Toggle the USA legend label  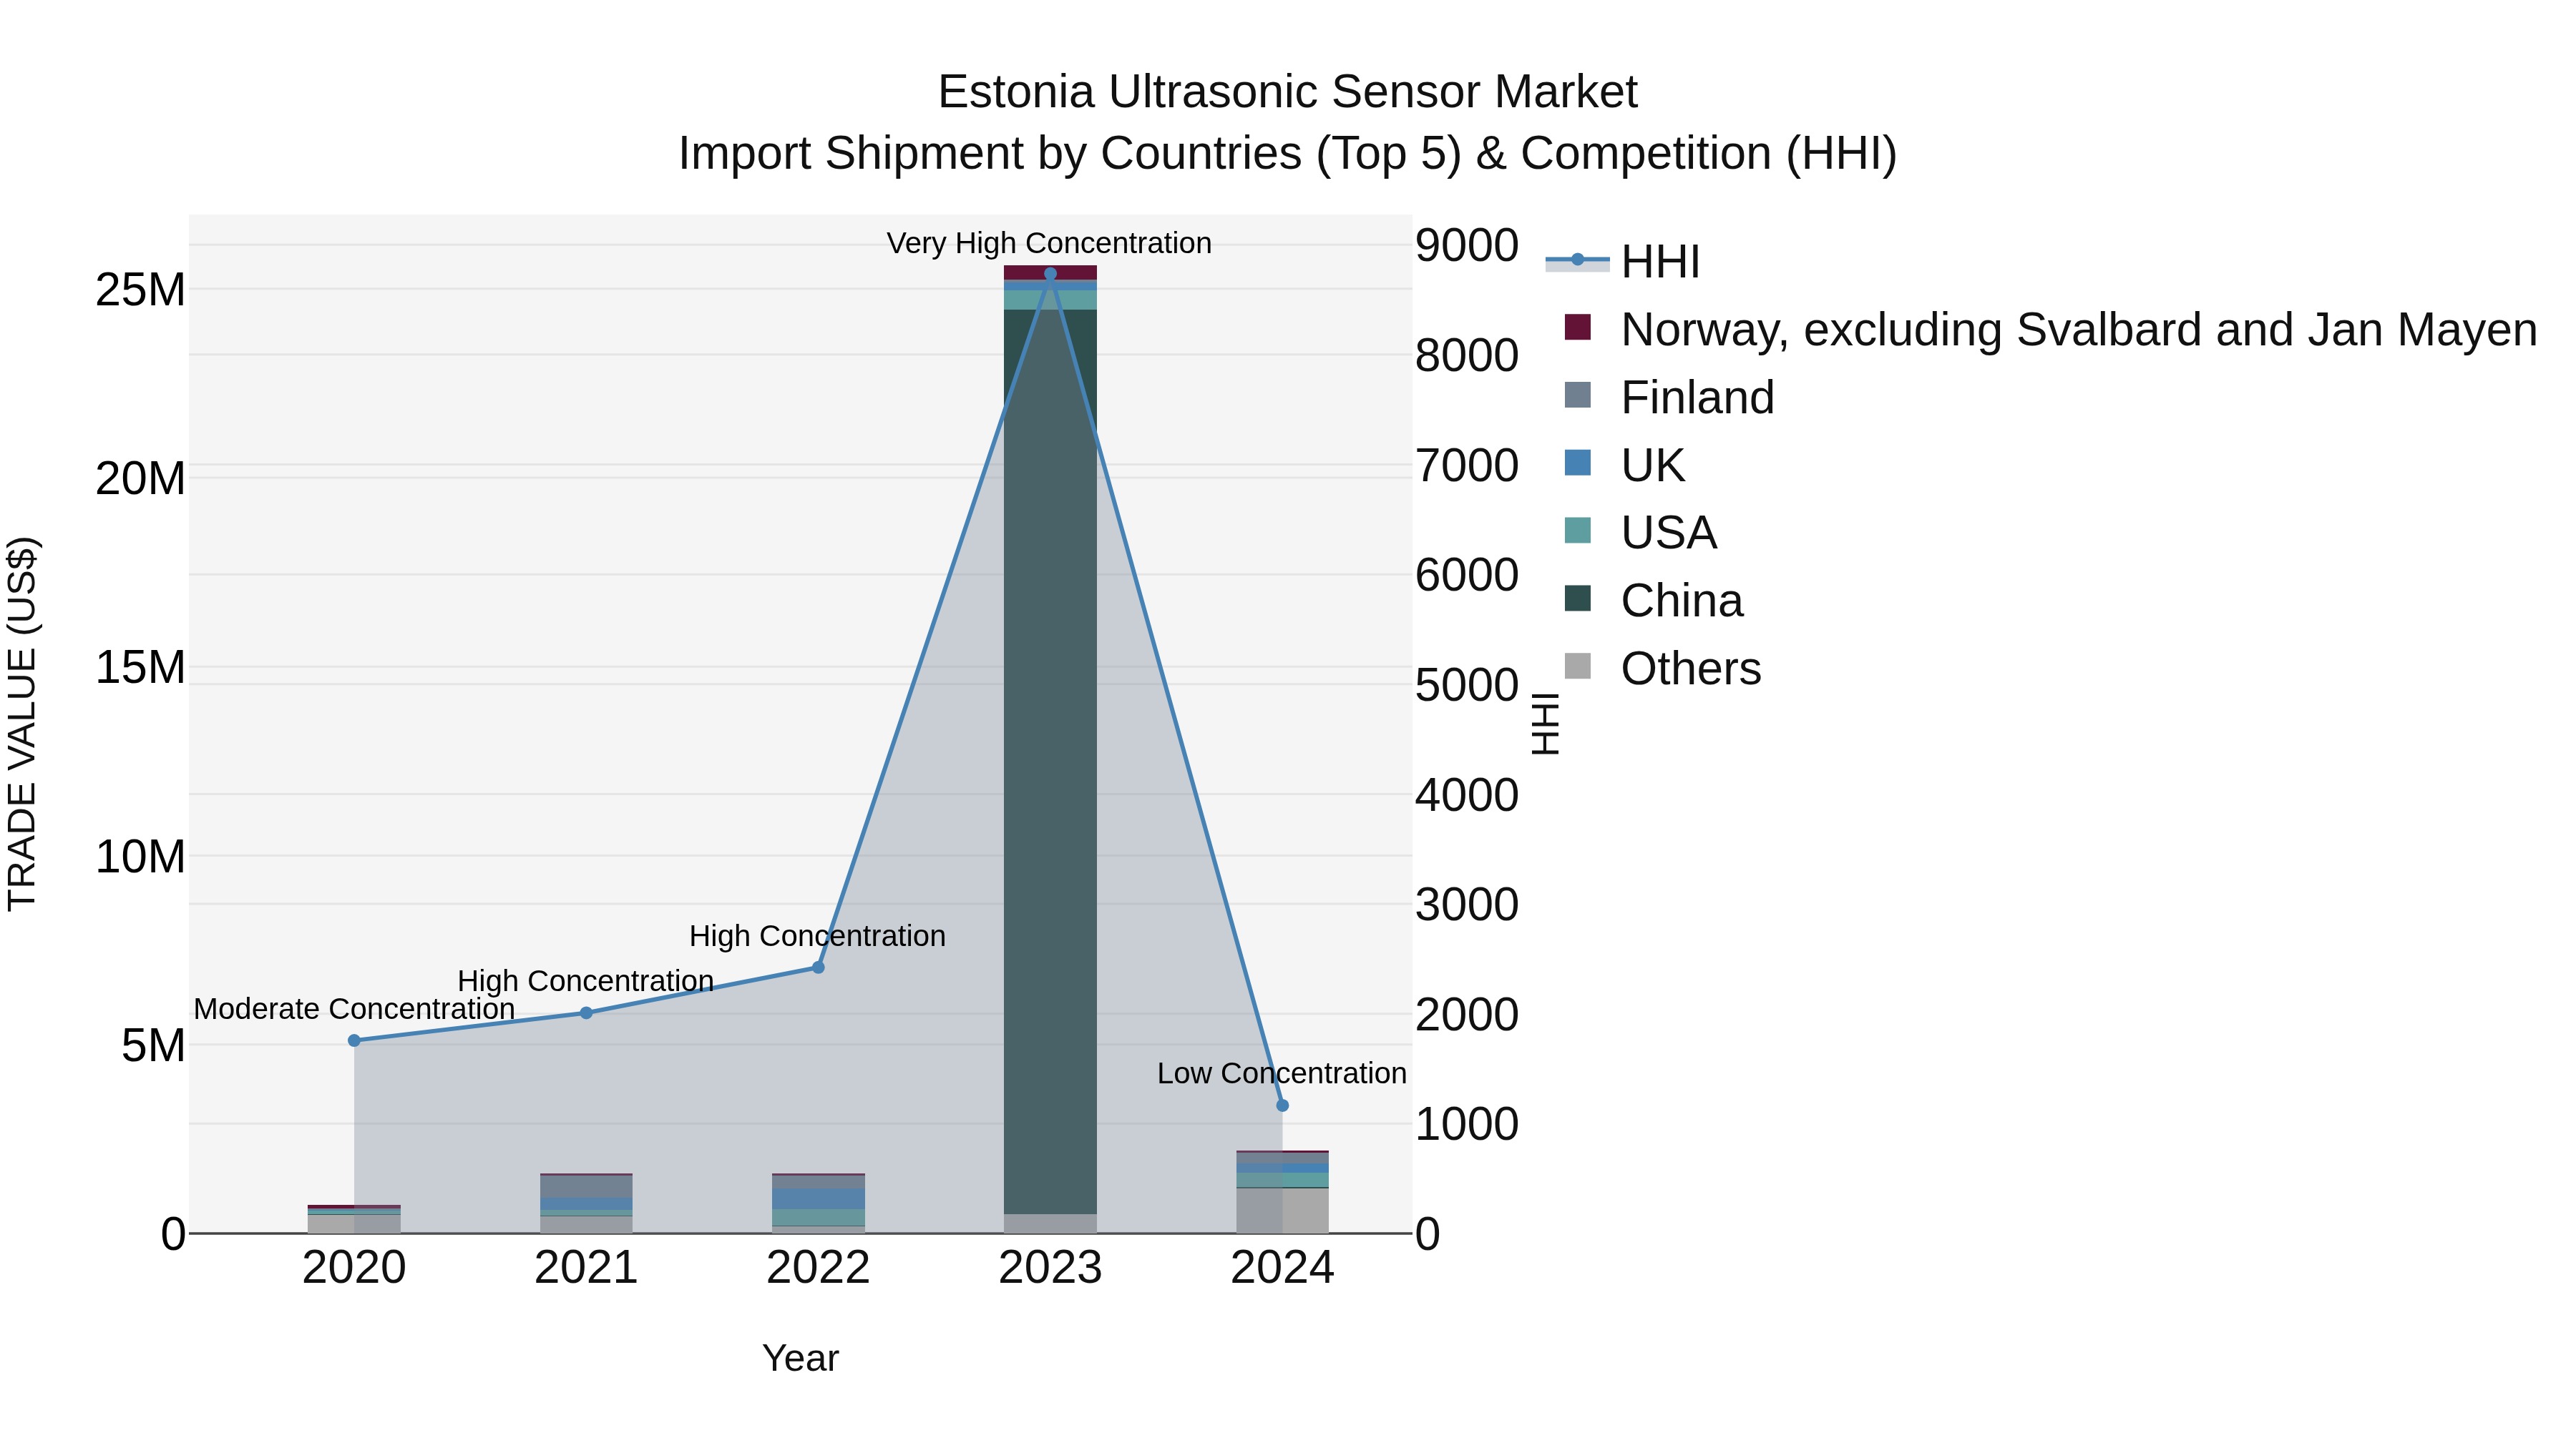1668,533
